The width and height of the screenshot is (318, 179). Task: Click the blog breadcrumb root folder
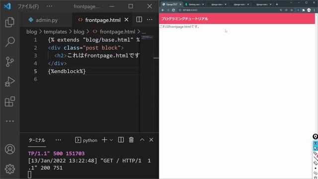pyautogui.click(x=32, y=32)
